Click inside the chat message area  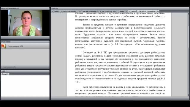click(25, 86)
